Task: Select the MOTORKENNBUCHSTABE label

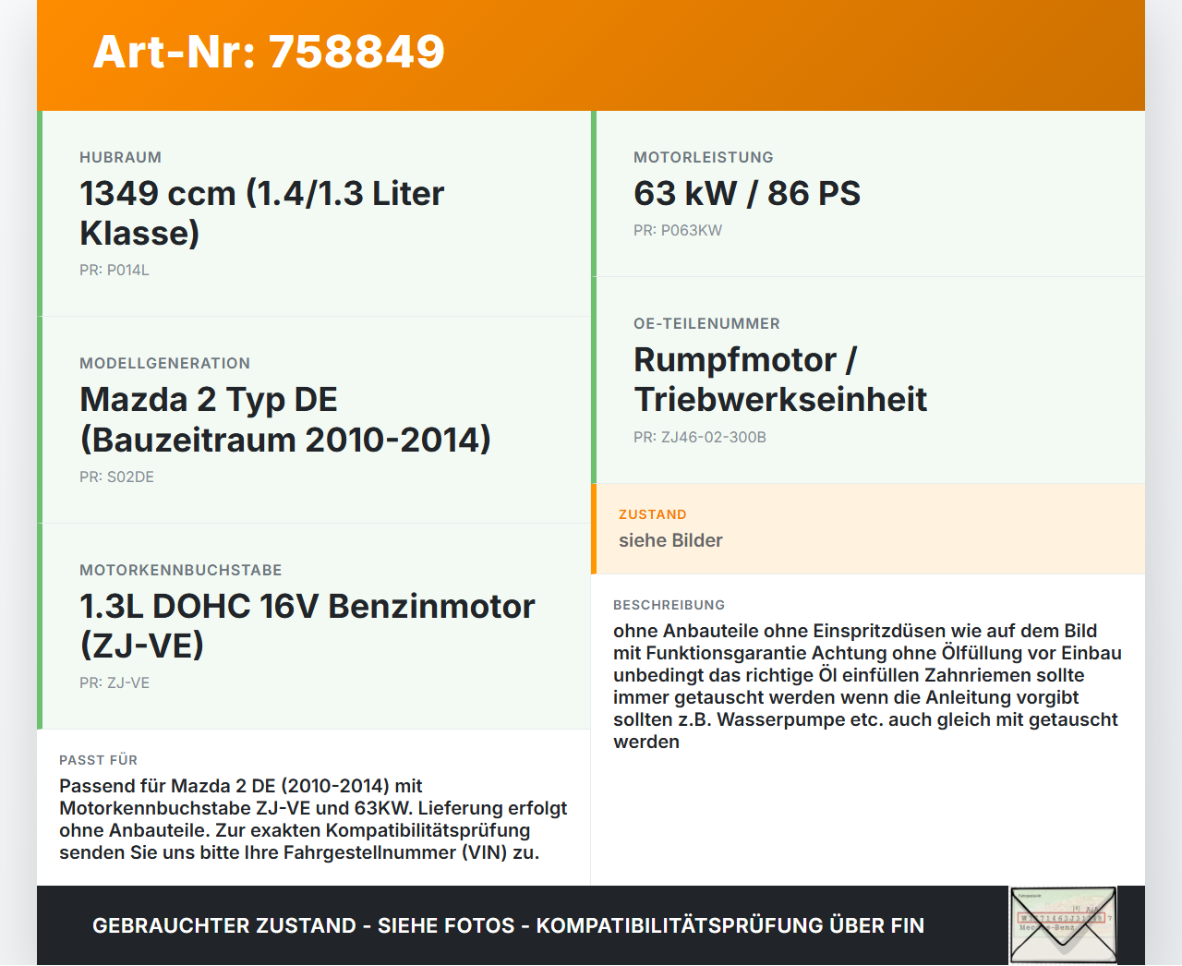Action: (x=181, y=570)
